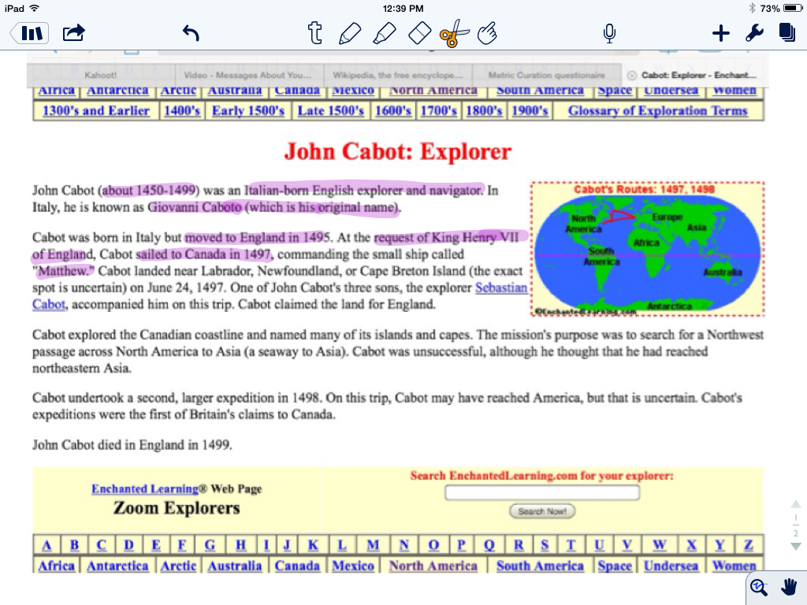Click the explorer search text field

click(541, 493)
